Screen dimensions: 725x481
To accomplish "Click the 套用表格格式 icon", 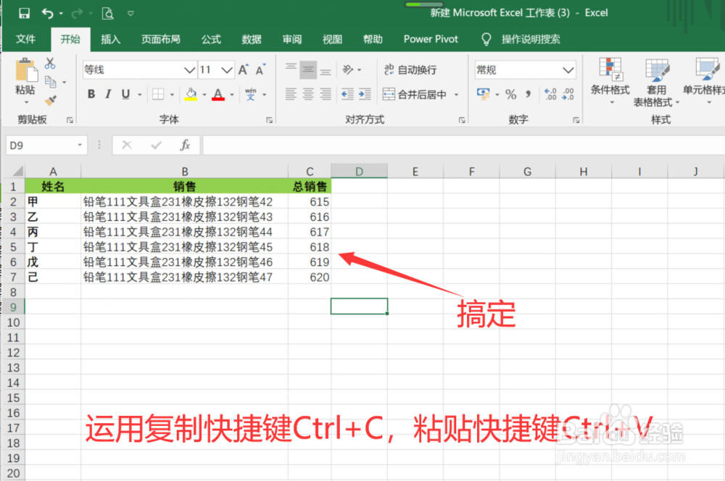I will point(657,81).
